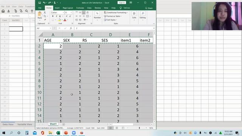Screen dimensions: 242x136
Task: Apply red font color to text
Action: 65,20
